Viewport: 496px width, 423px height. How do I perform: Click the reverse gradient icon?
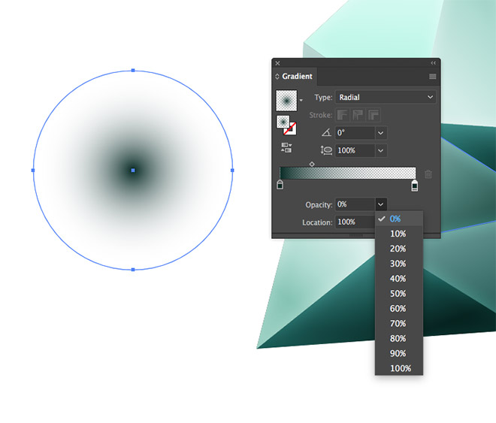tap(286, 147)
